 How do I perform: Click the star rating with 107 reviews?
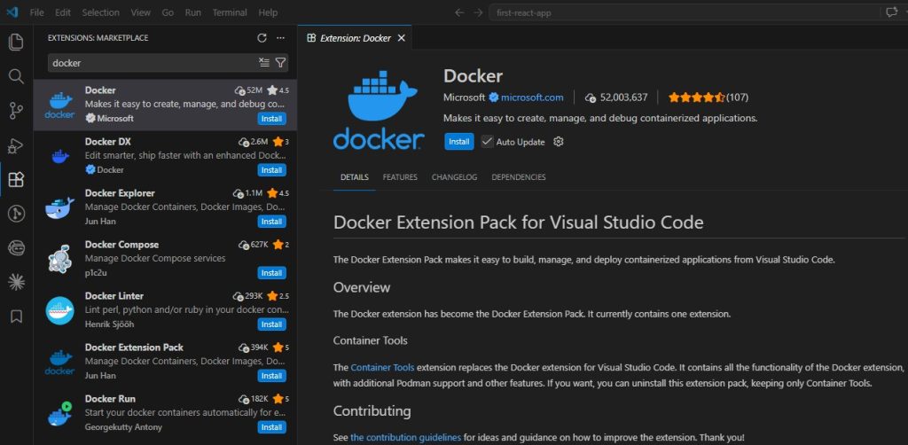[x=708, y=98]
